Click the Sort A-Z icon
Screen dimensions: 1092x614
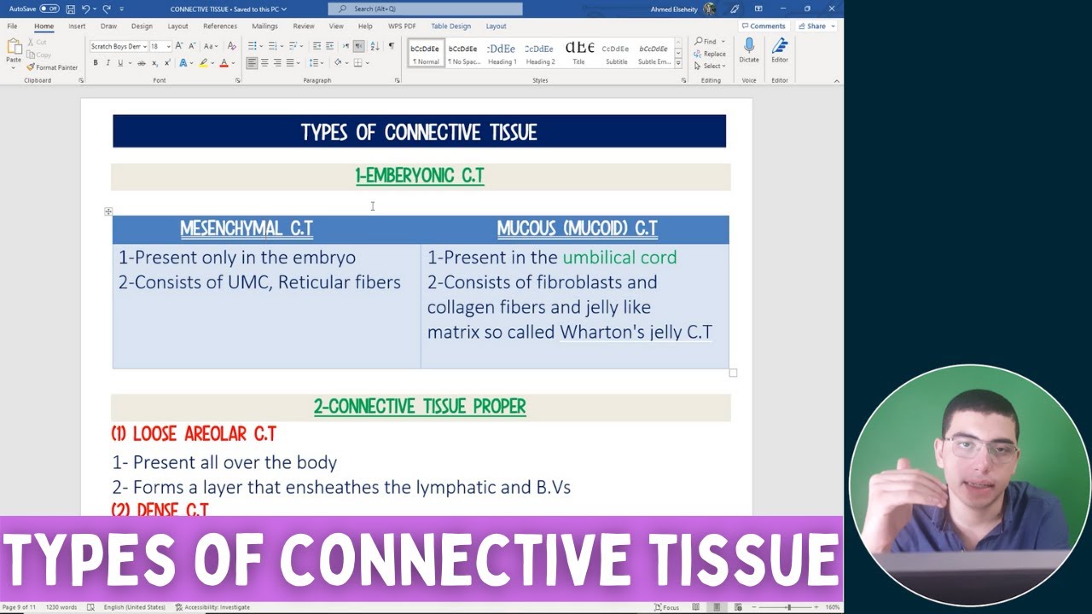click(x=375, y=46)
